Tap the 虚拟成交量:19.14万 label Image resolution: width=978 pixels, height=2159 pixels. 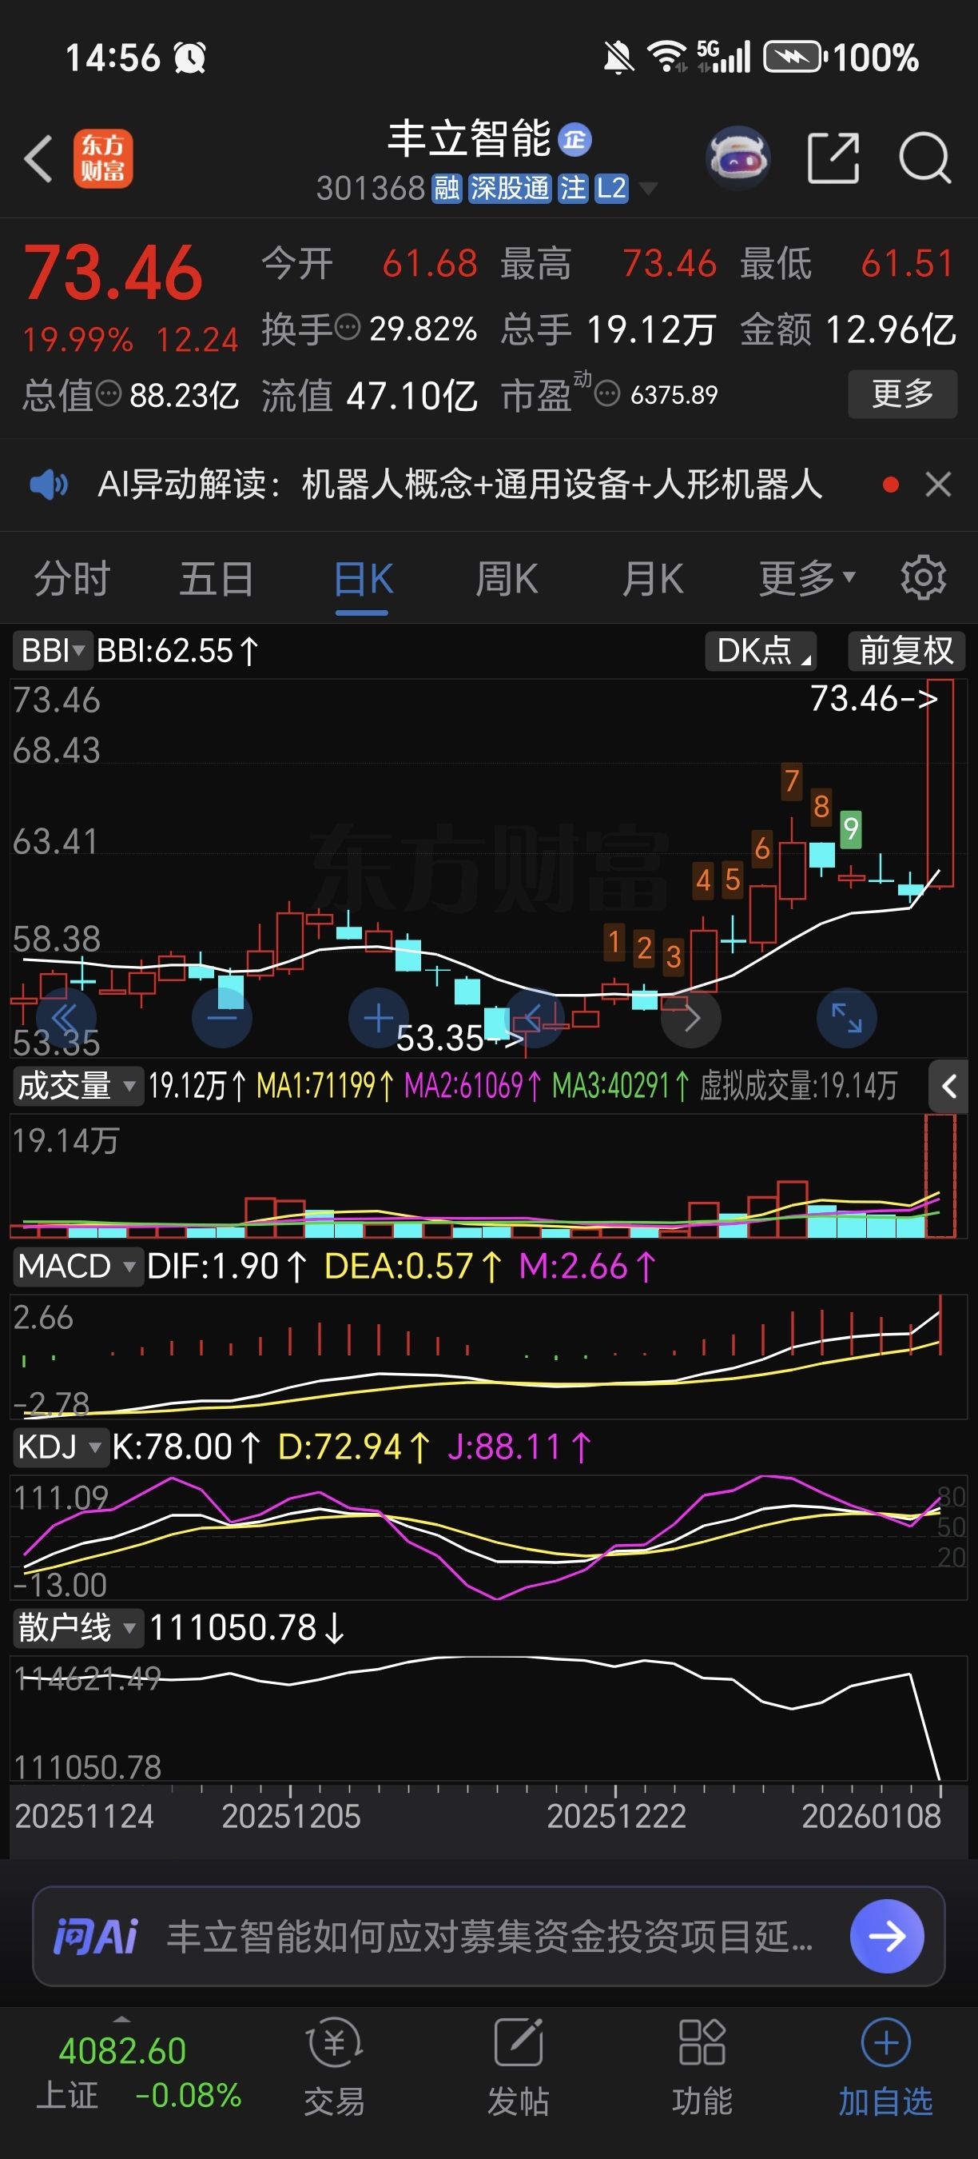(x=798, y=1086)
